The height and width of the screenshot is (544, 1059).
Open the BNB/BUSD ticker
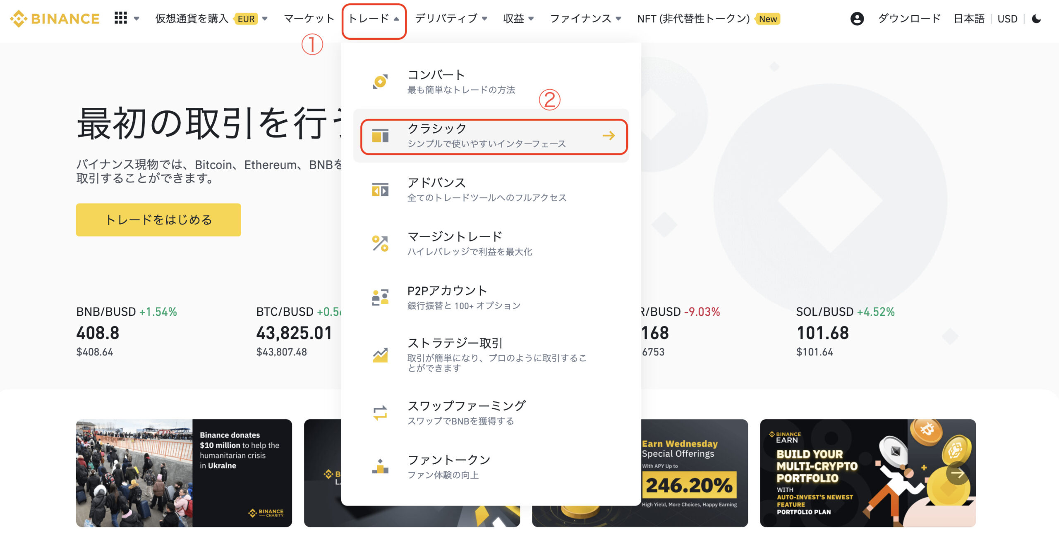coord(127,331)
